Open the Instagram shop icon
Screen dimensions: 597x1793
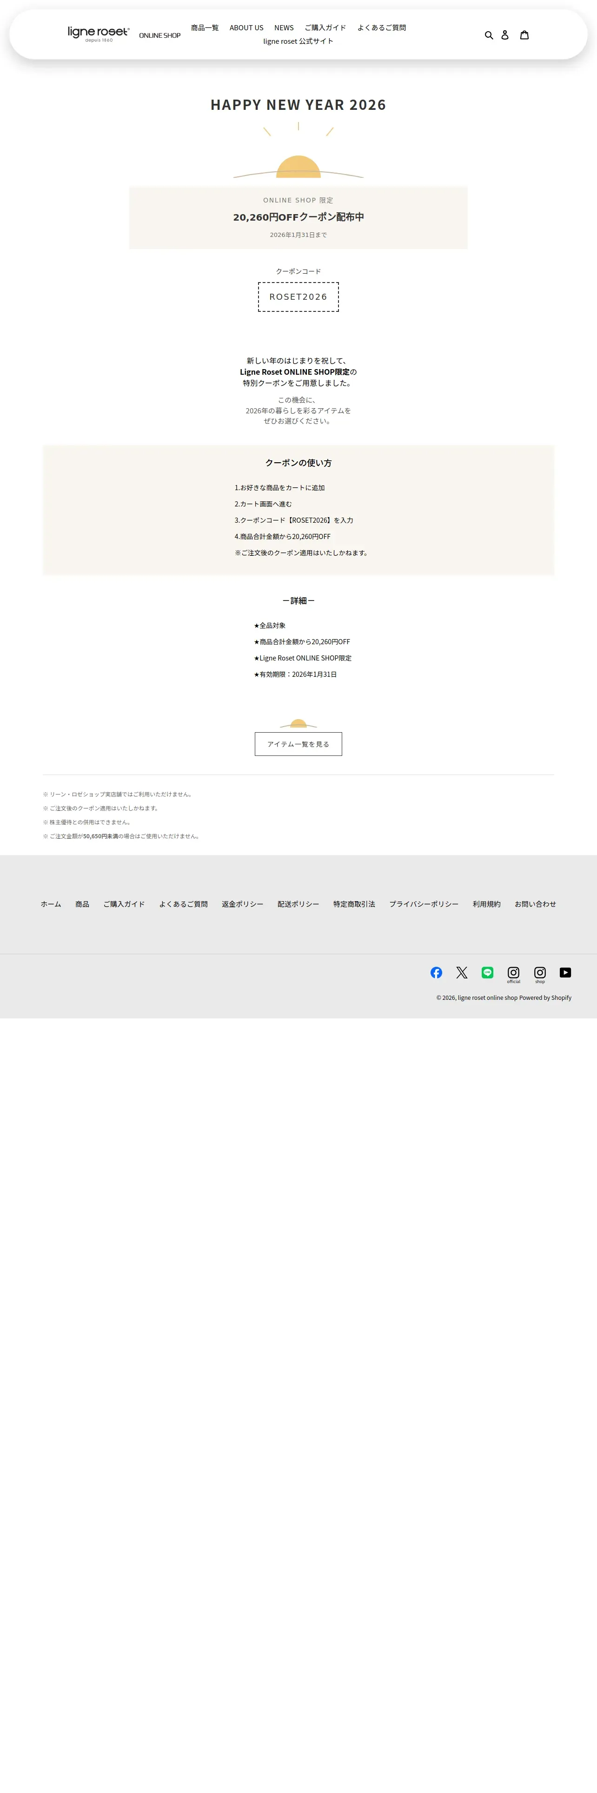540,974
